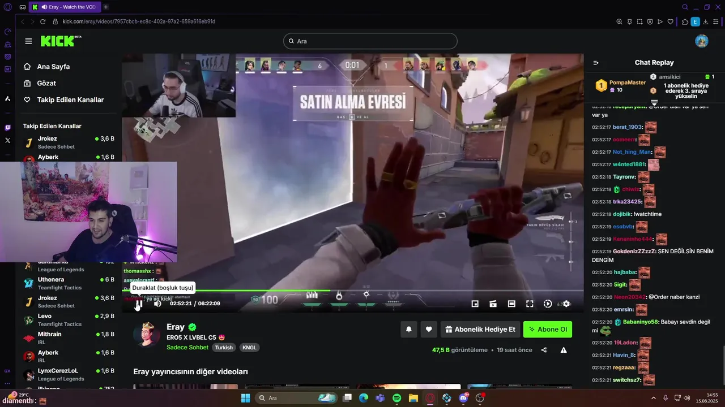725x407 pixels.
Task: Collapse the Chat Replay panel
Action: 596,63
